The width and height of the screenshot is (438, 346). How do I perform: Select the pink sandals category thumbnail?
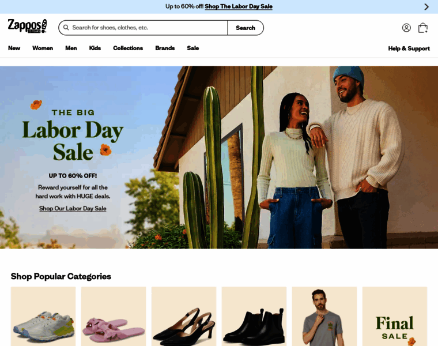pyautogui.click(x=114, y=317)
